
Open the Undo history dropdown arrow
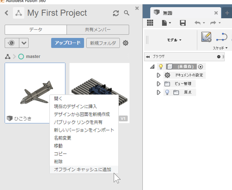204,23
